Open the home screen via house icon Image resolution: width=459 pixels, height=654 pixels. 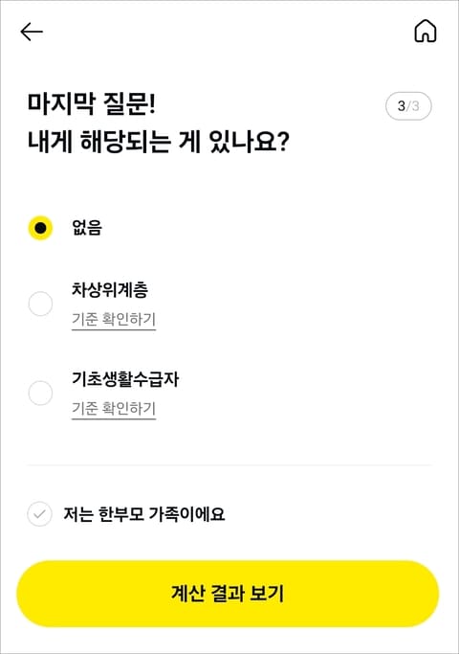point(426,31)
